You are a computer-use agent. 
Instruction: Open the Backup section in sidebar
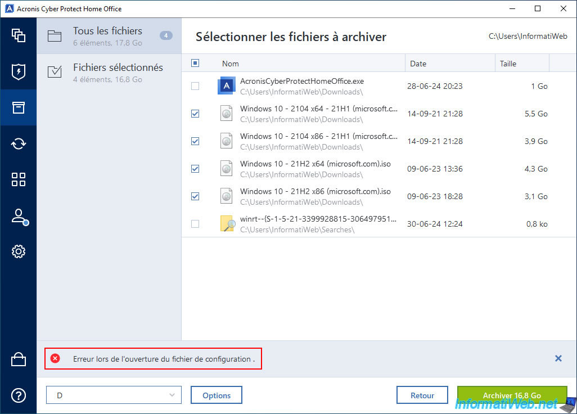pyautogui.click(x=19, y=35)
